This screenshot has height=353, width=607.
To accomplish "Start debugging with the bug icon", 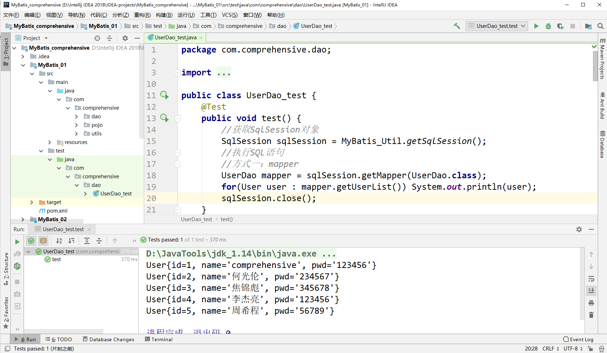I will [x=548, y=26].
